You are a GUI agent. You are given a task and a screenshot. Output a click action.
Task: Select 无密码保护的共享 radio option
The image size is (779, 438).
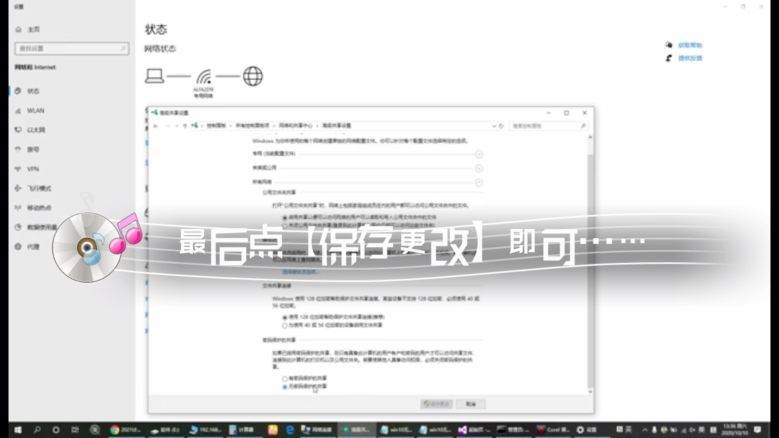tap(285, 387)
